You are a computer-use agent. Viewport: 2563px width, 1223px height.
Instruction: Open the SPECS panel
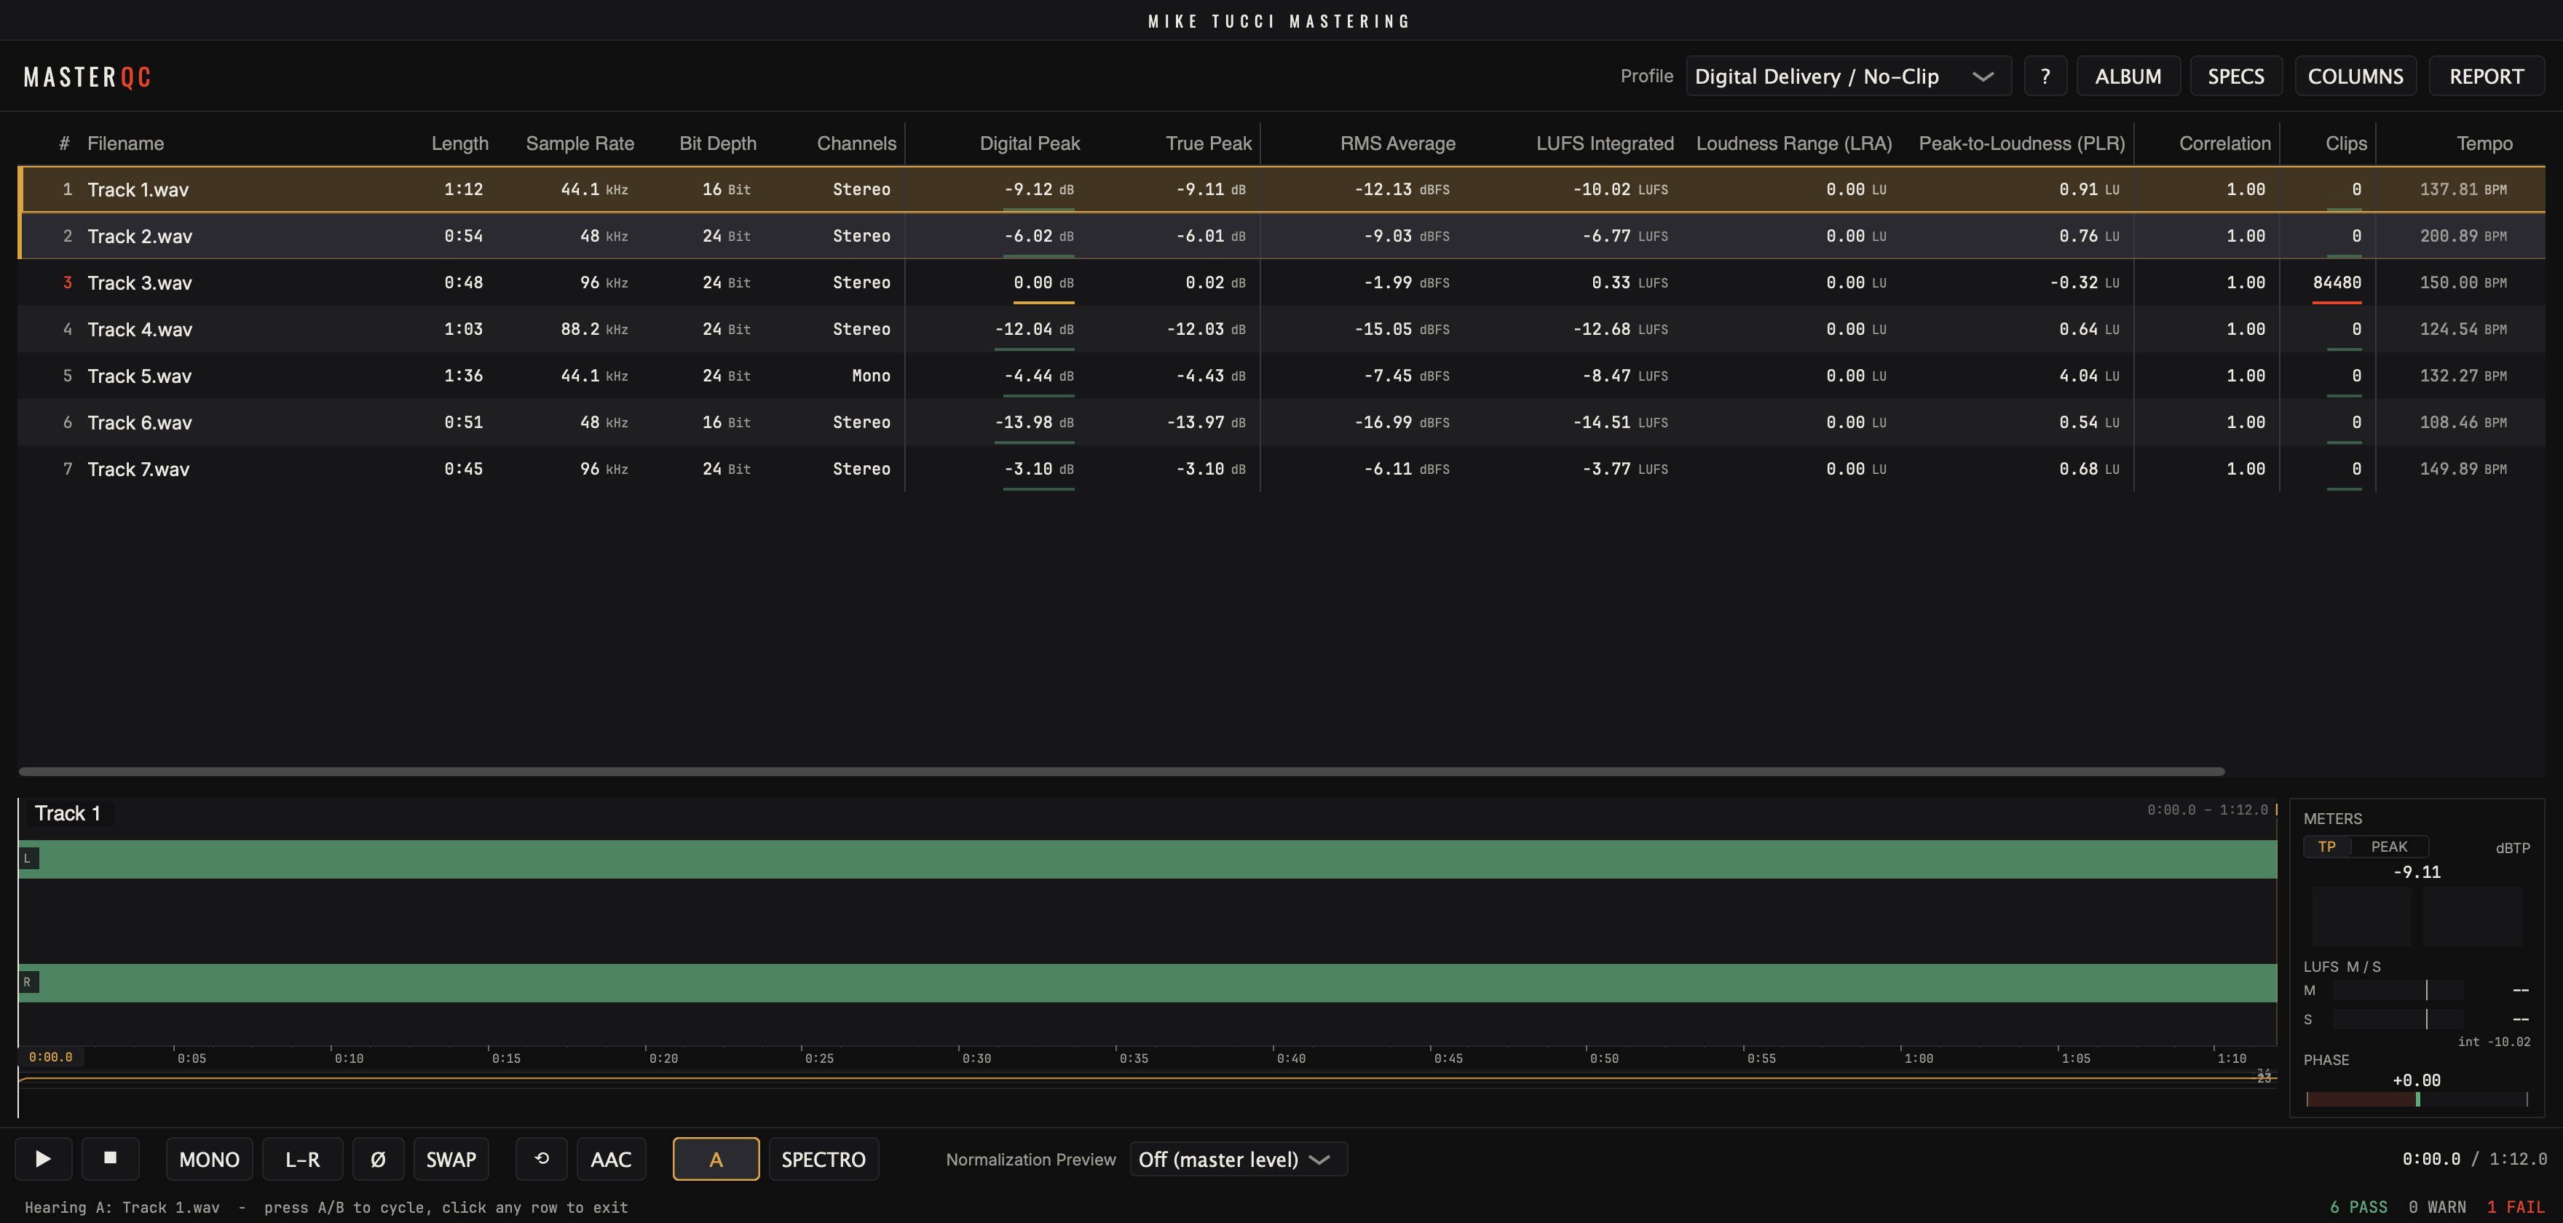tap(2235, 76)
